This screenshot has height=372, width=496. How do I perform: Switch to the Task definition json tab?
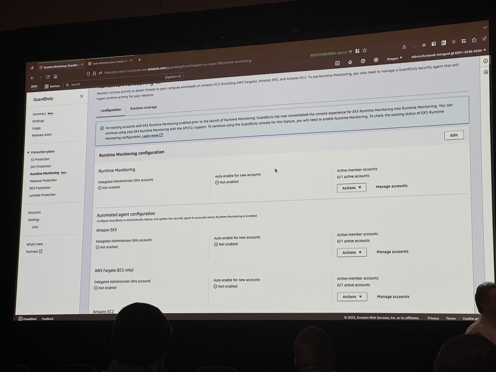pyautogui.click(x=110, y=63)
